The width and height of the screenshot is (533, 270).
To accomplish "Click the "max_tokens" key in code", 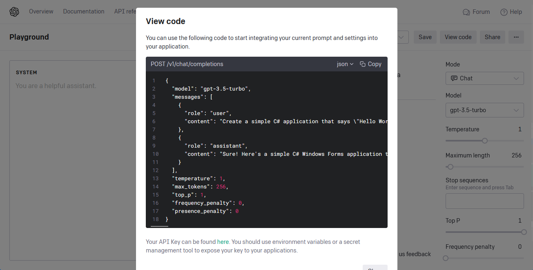I will point(191,186).
